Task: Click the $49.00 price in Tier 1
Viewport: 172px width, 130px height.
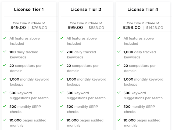Action: click(x=18, y=27)
